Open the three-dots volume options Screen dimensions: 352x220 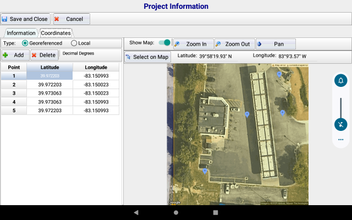coord(340,140)
